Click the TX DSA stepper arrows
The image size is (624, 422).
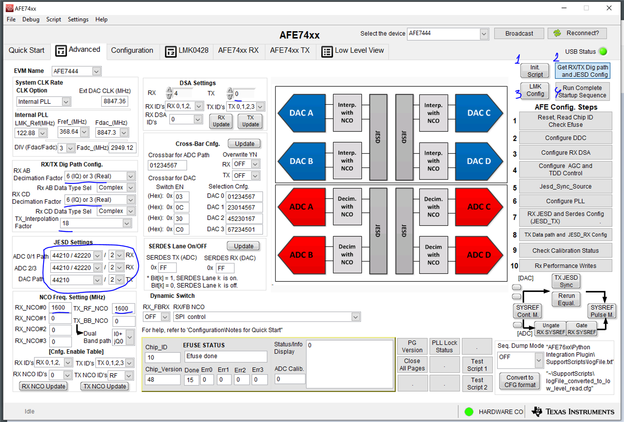tap(230, 93)
